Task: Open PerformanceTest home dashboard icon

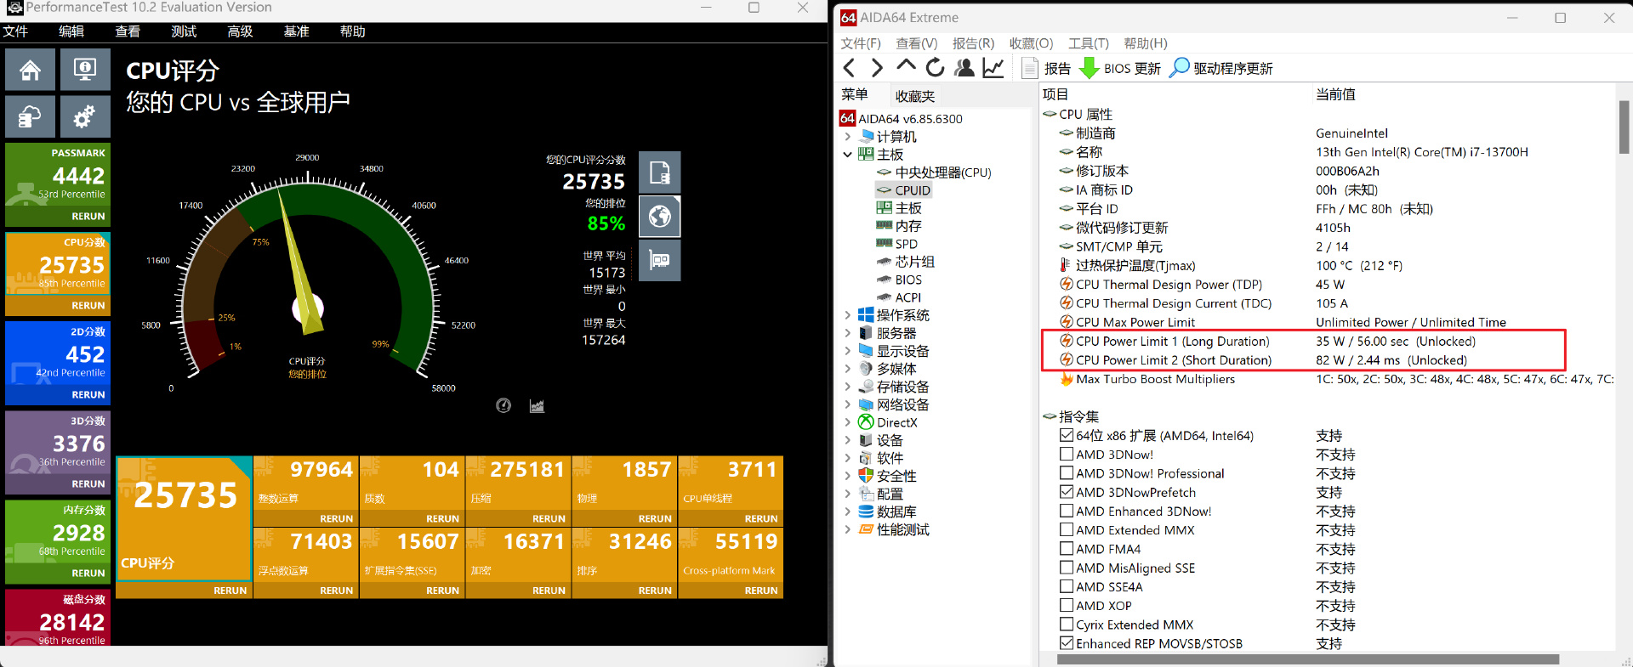Action: 31,70
